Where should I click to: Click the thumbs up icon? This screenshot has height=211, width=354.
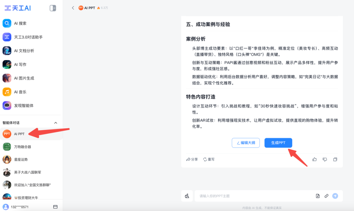tap(314, 159)
